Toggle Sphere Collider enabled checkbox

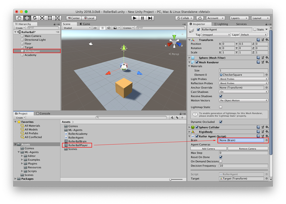point(197,127)
